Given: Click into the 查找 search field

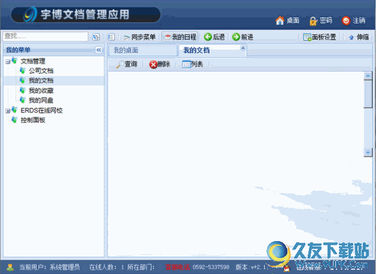Looking at the screenshot, I should [x=46, y=36].
